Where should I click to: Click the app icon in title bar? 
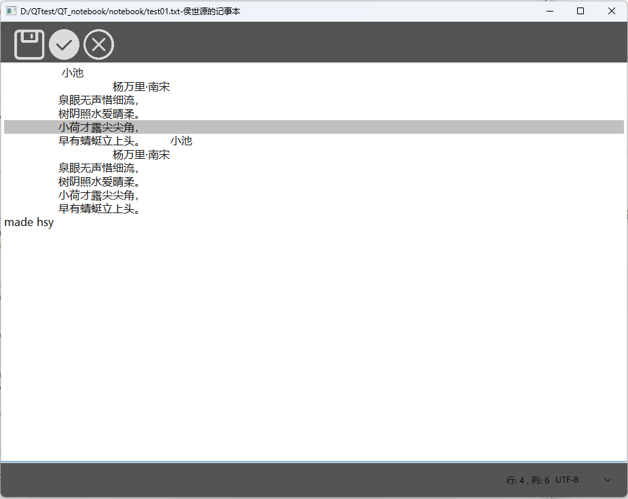click(x=12, y=12)
